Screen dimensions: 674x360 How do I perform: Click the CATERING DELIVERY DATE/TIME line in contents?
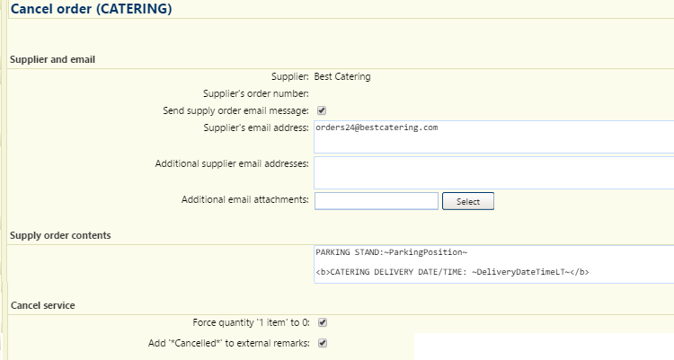(x=452, y=272)
